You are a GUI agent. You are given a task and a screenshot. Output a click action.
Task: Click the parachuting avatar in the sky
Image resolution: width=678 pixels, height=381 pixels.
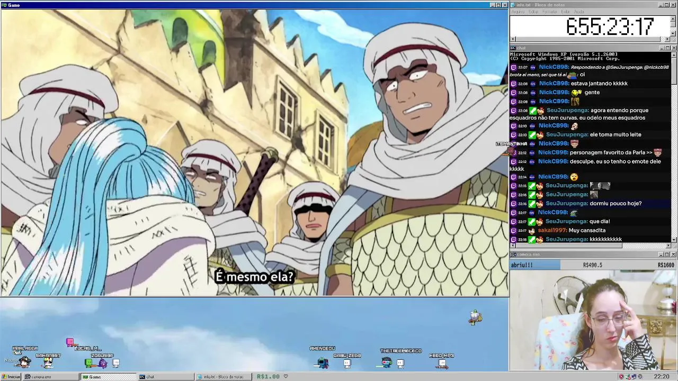pos(475,316)
